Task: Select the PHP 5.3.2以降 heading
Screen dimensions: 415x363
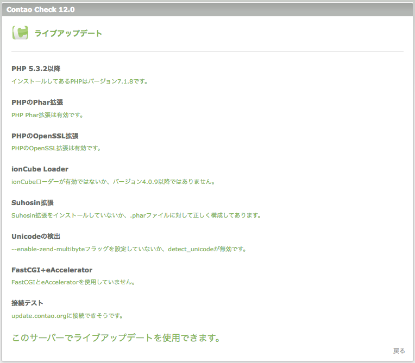Action: click(36, 69)
